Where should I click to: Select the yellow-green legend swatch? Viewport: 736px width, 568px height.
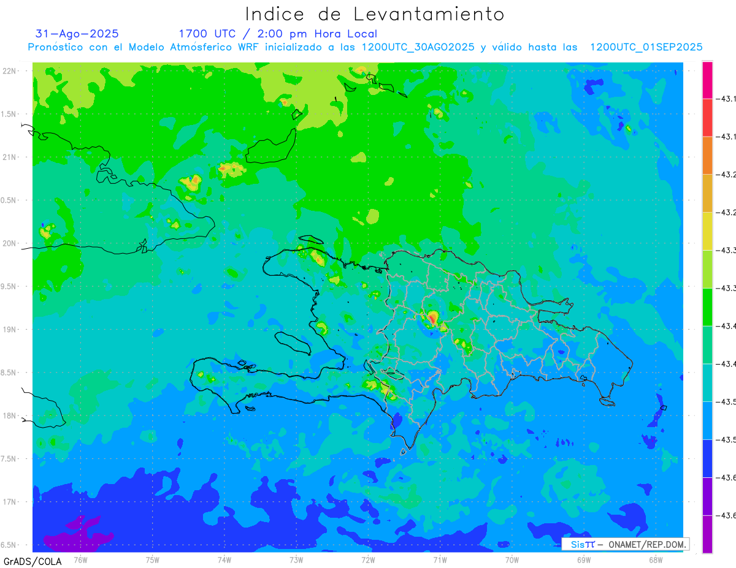coord(707,269)
